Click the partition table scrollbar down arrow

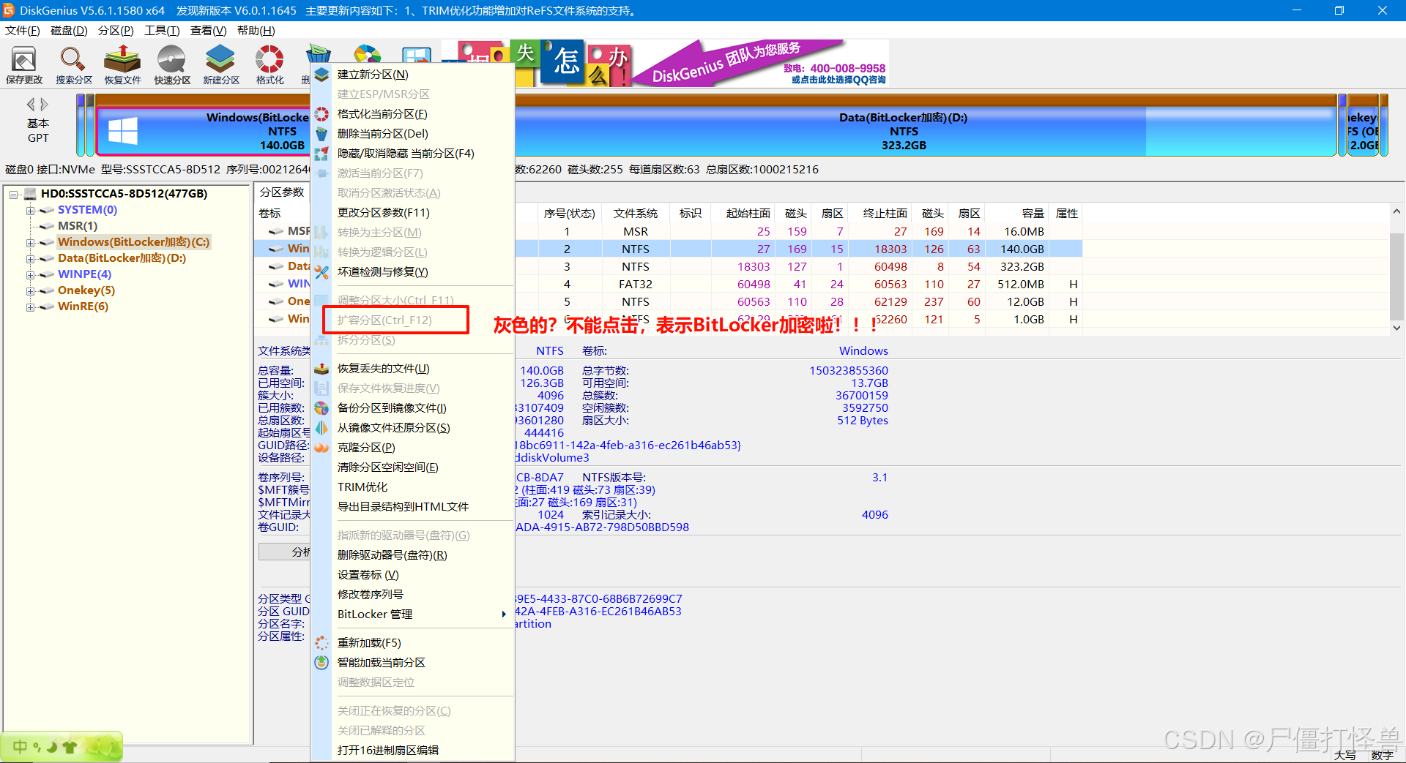pyautogui.click(x=1396, y=328)
